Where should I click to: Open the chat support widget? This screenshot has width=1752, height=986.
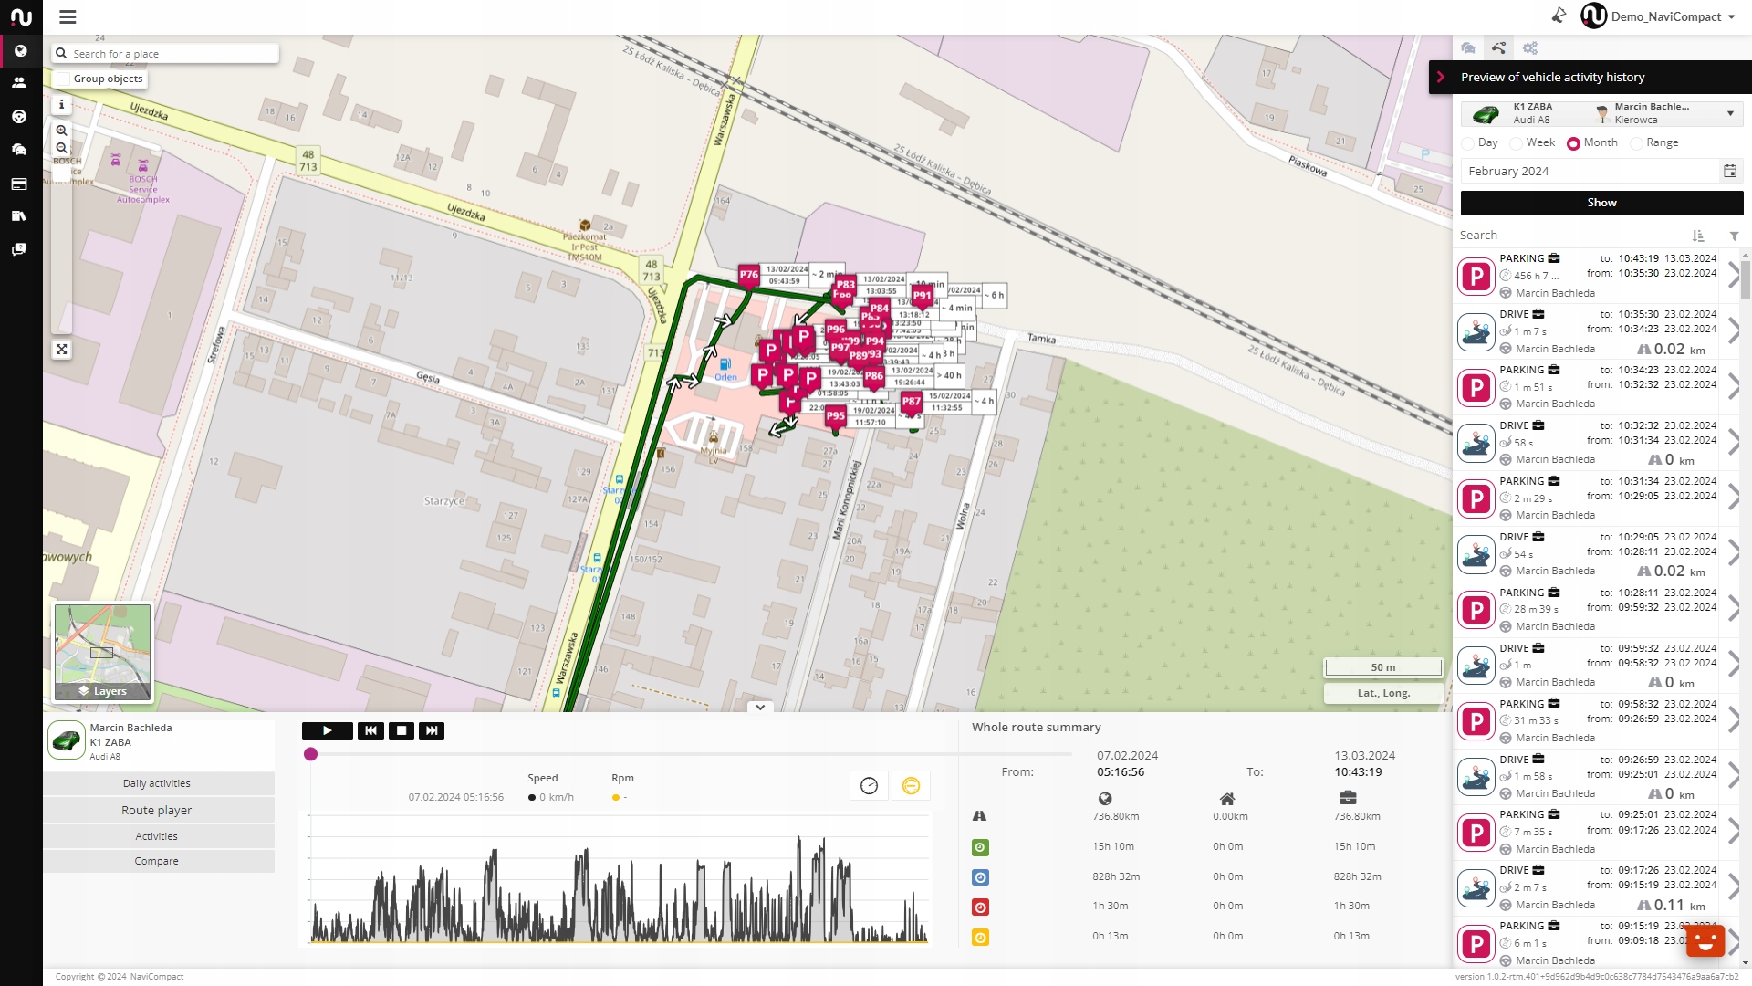1705,940
